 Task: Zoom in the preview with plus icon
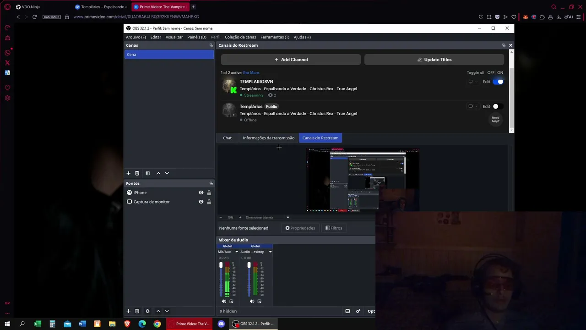pos(240,217)
